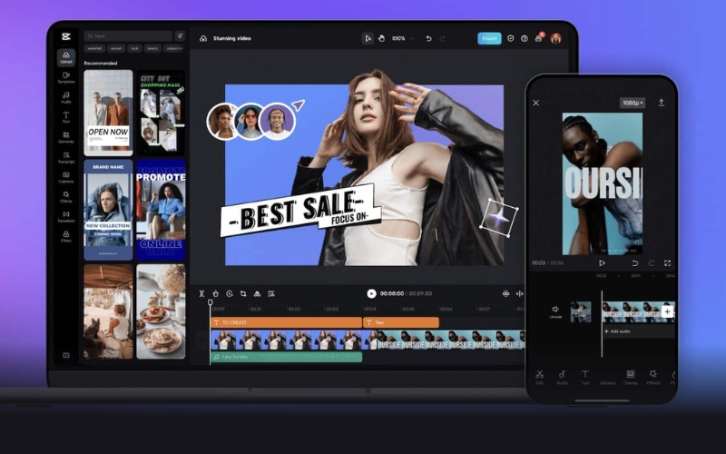The height and width of the screenshot is (454, 726).
Task: Select the pointer tool in top toolbar
Action: click(x=368, y=38)
